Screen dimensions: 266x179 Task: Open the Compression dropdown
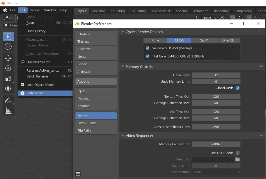216,172
